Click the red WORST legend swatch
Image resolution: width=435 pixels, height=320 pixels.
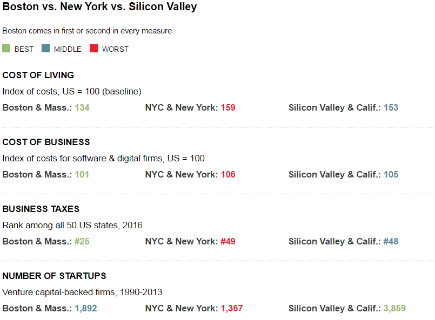(x=94, y=49)
